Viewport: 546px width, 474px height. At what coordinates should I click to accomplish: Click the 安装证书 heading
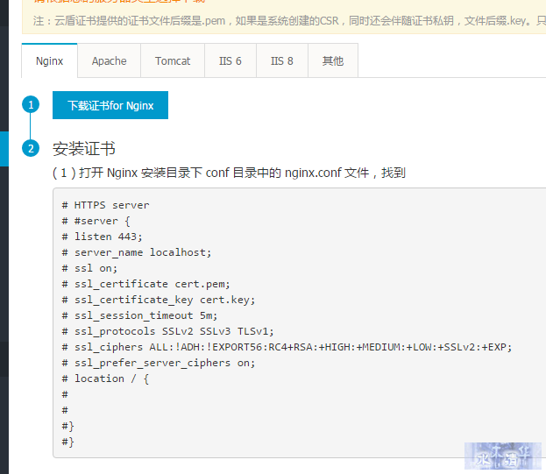tap(84, 149)
